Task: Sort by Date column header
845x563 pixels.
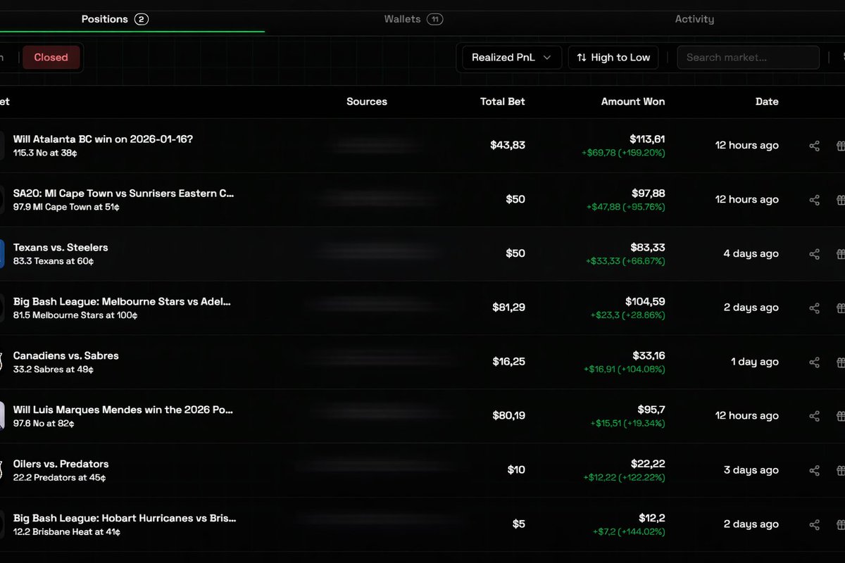Action: (x=767, y=101)
